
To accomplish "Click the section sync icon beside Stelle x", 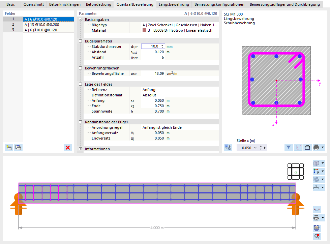I will point(228,148).
